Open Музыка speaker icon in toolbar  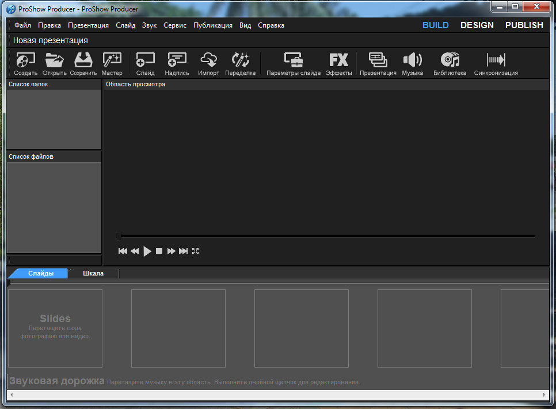pyautogui.click(x=412, y=60)
